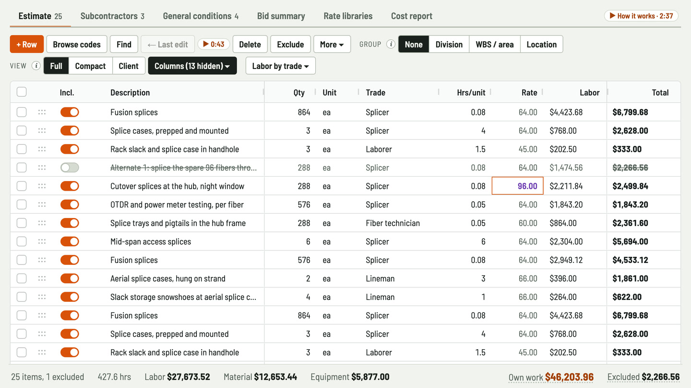
Task: Switch to the Subcontractors tab
Action: click(112, 16)
